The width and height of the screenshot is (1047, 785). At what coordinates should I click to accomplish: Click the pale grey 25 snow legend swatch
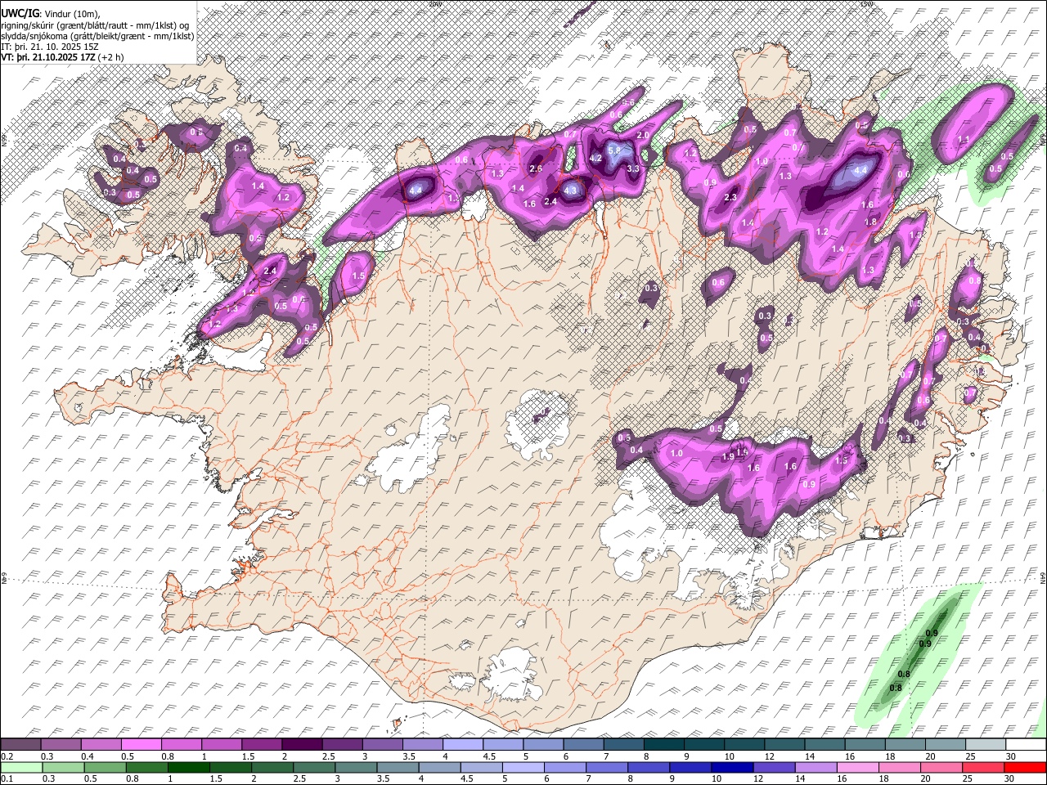[986, 745]
